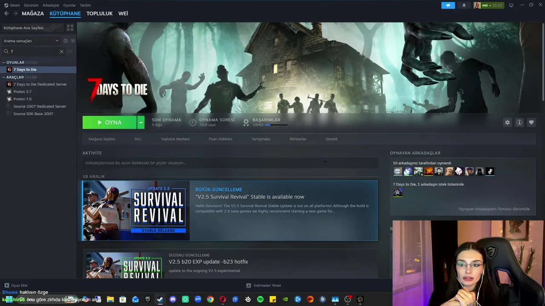Open game settings gear icon

pyautogui.click(x=507, y=122)
